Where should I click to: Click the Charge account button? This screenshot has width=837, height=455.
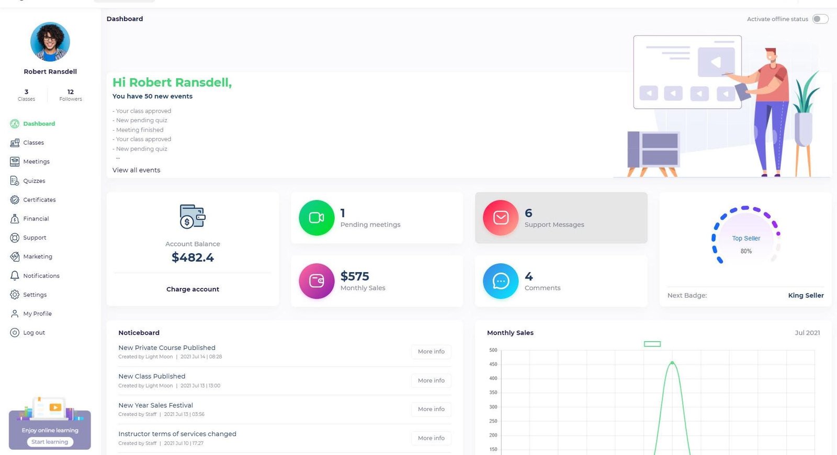(x=193, y=289)
